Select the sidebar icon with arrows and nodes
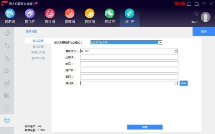 (7, 58)
